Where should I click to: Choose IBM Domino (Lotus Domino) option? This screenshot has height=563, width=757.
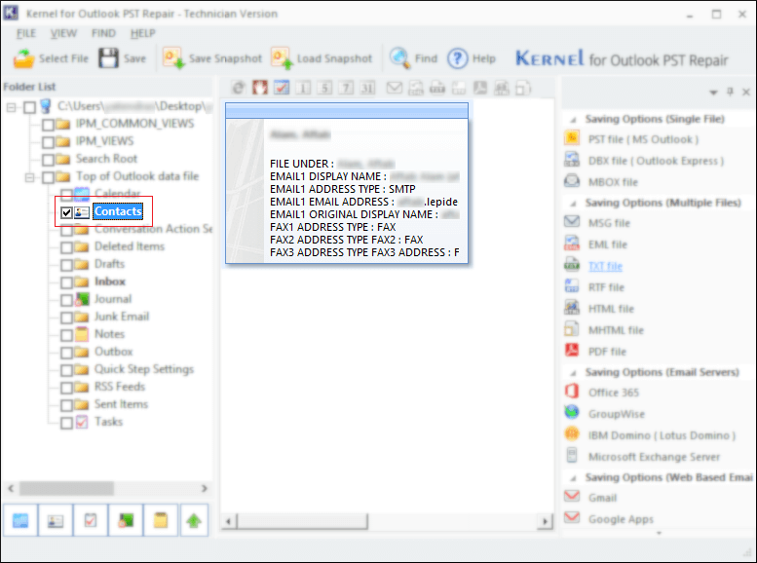point(662,435)
